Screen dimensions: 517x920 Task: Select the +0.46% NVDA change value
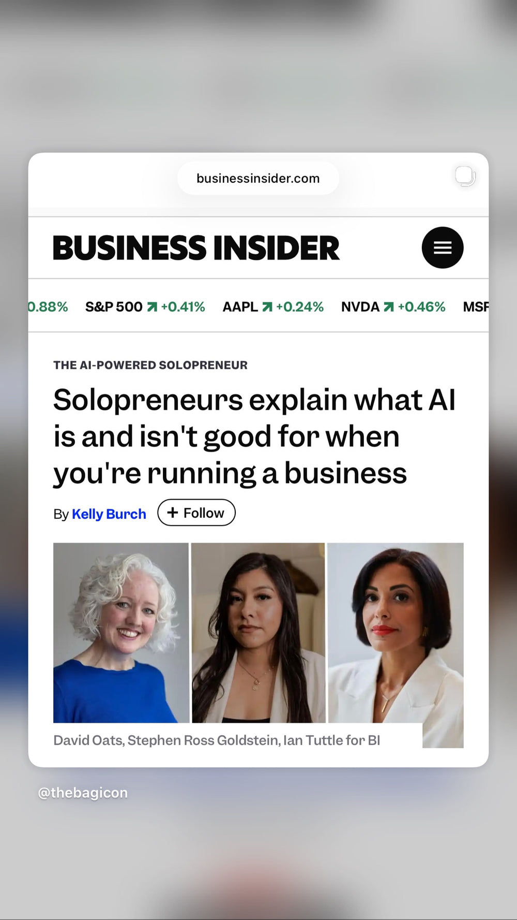click(x=421, y=307)
